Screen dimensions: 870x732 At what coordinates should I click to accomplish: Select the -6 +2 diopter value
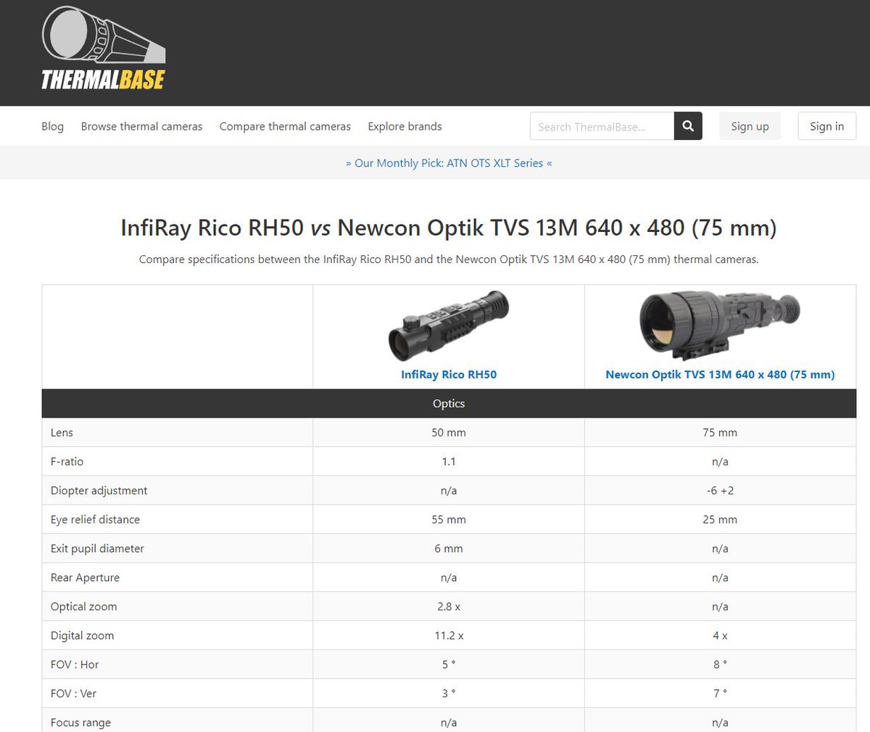720,491
